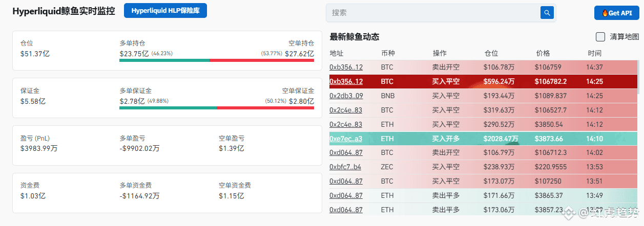The image size is (644, 226).
Task: Click the long/short margin ratio bar
Action: pos(217,108)
